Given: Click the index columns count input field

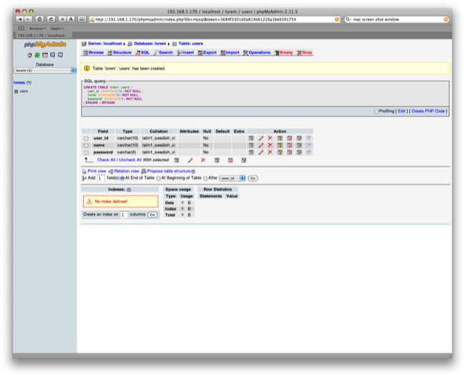Looking at the screenshot, I should (x=124, y=215).
